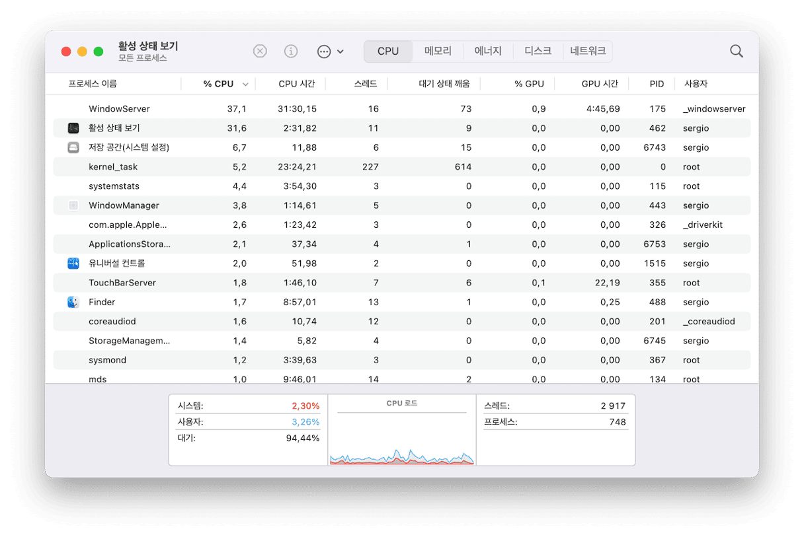The width and height of the screenshot is (804, 537).
Task: Click the yellow minimize window button
Action: coord(82,51)
